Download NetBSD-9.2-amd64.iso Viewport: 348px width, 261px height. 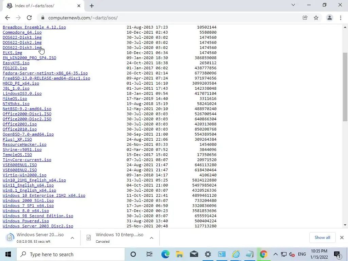click(27, 109)
